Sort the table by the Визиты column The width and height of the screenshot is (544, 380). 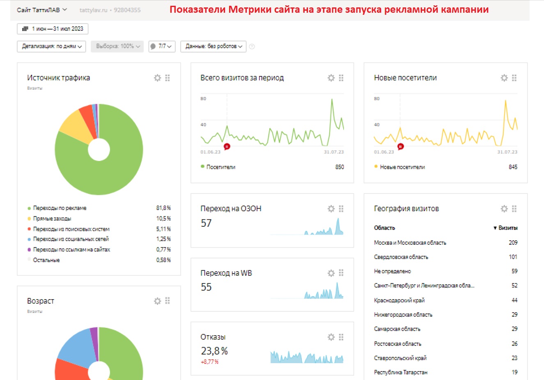(505, 228)
